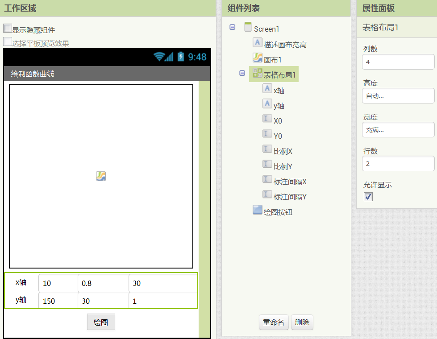Select 描述画布宽高 in component list
437x339 pixels.
pyautogui.click(x=285, y=45)
